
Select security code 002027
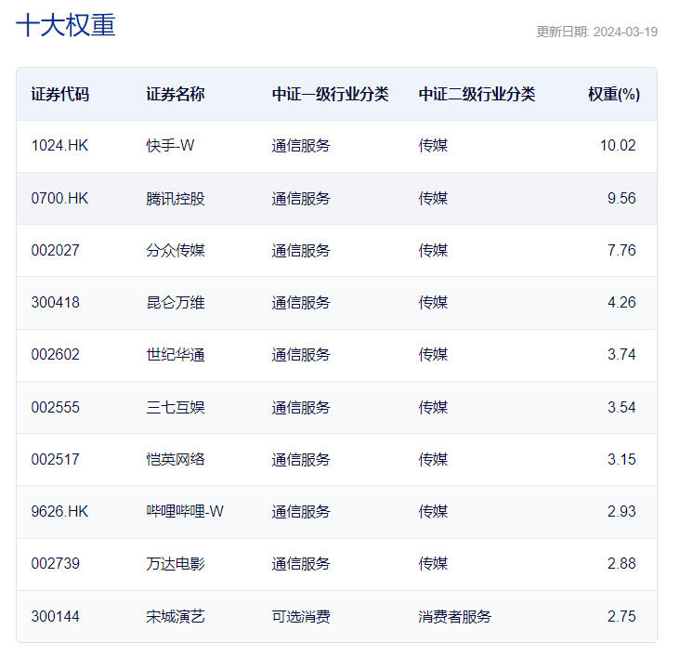(56, 250)
